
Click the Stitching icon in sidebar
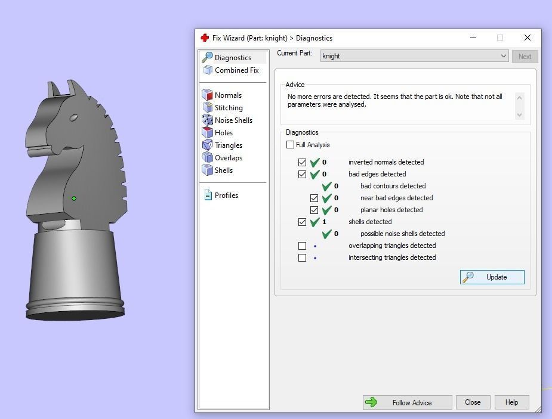coord(207,107)
